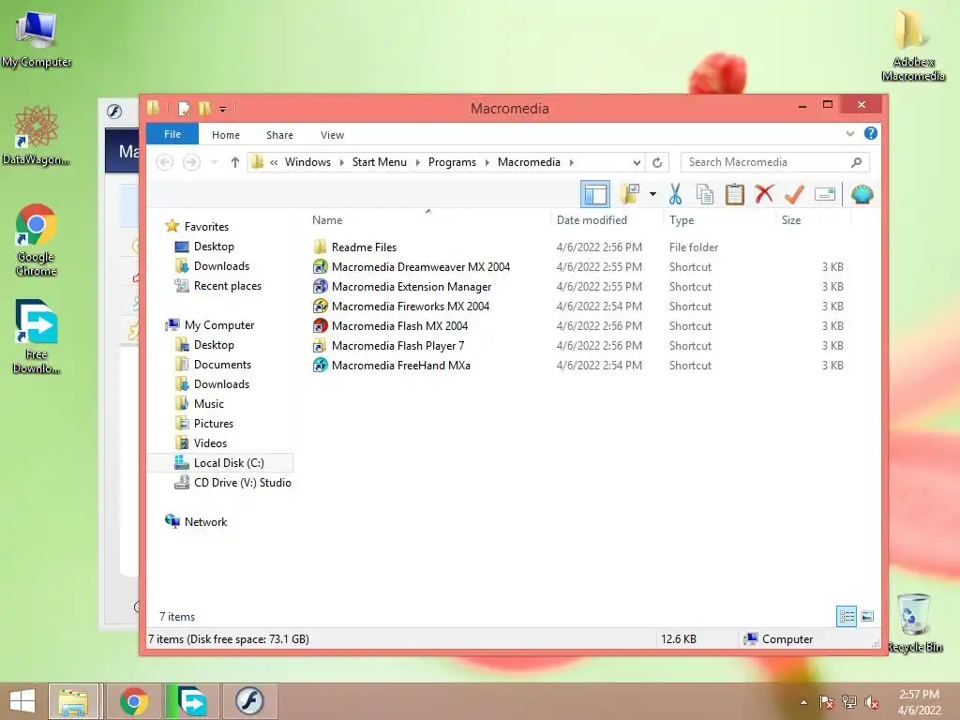Open Classic Shell settings shell icon
Image resolution: width=960 pixels, height=720 pixels.
pyautogui.click(x=862, y=195)
